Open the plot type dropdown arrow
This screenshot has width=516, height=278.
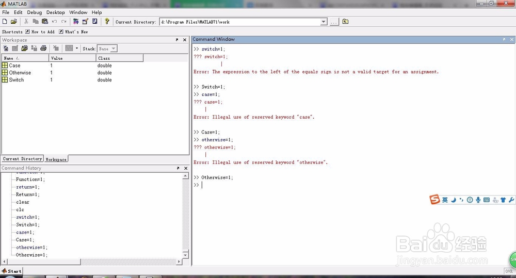tap(77, 48)
